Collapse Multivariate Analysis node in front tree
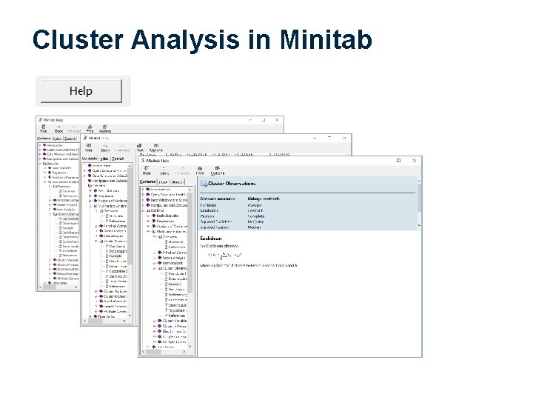 point(148,231)
